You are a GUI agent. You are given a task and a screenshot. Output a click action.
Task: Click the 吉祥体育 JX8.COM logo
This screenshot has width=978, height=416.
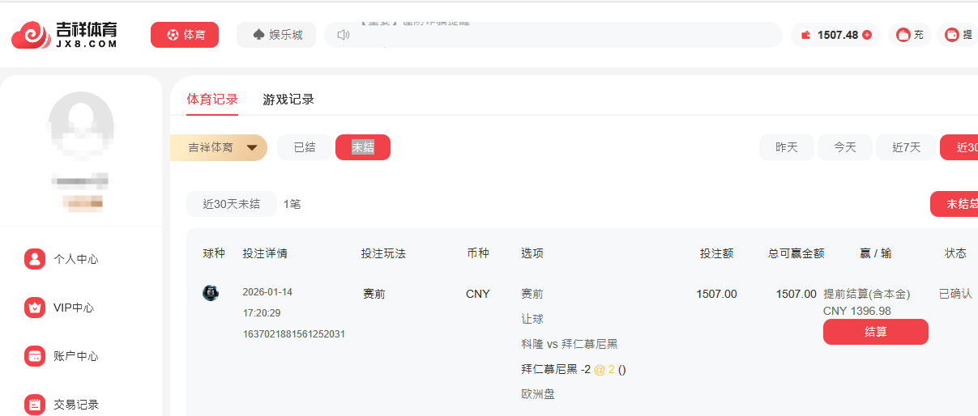65,35
